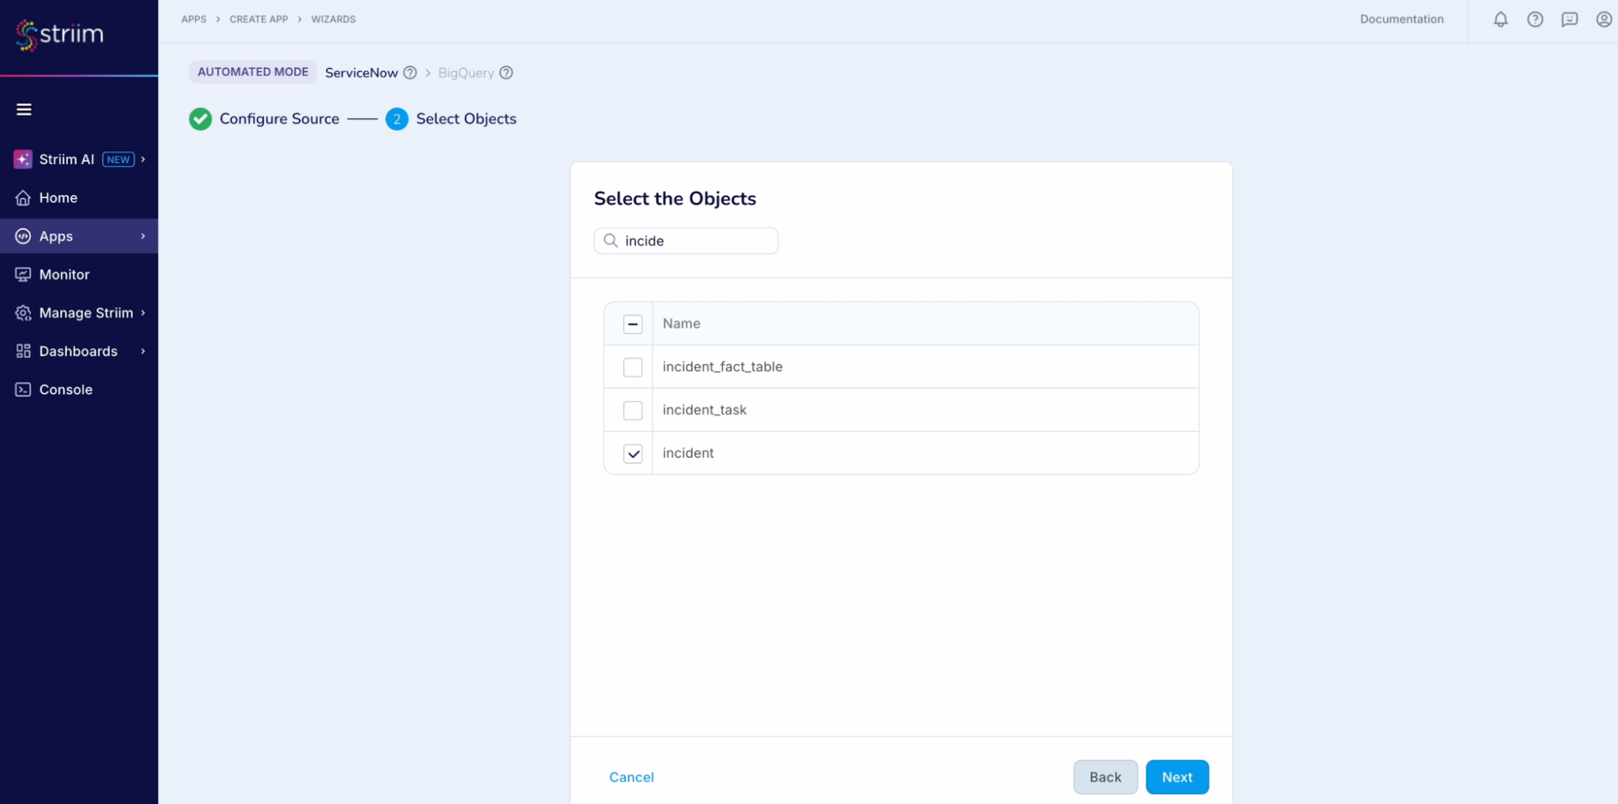Screen dimensions: 1618x804
Task: Click the search magnifier icon
Action: coord(611,241)
